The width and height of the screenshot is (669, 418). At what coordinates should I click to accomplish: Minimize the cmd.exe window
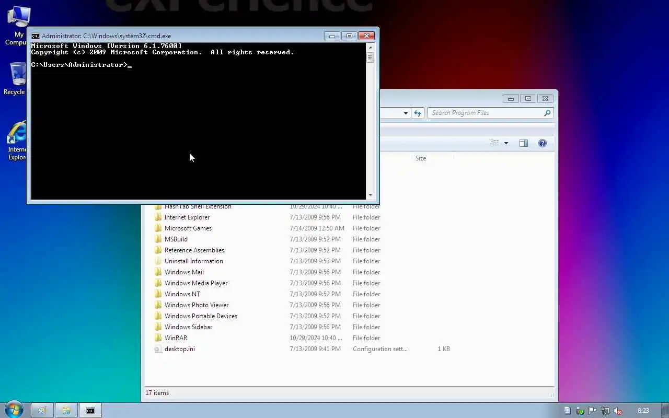click(x=332, y=36)
